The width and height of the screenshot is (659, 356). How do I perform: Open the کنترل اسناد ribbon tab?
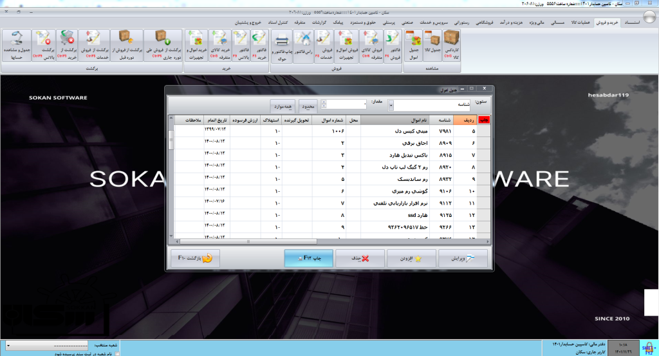[278, 23]
